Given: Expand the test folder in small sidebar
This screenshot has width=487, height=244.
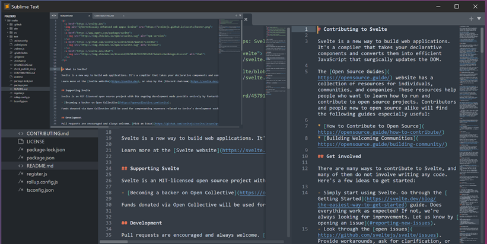Looking at the screenshot, I should (8, 37).
